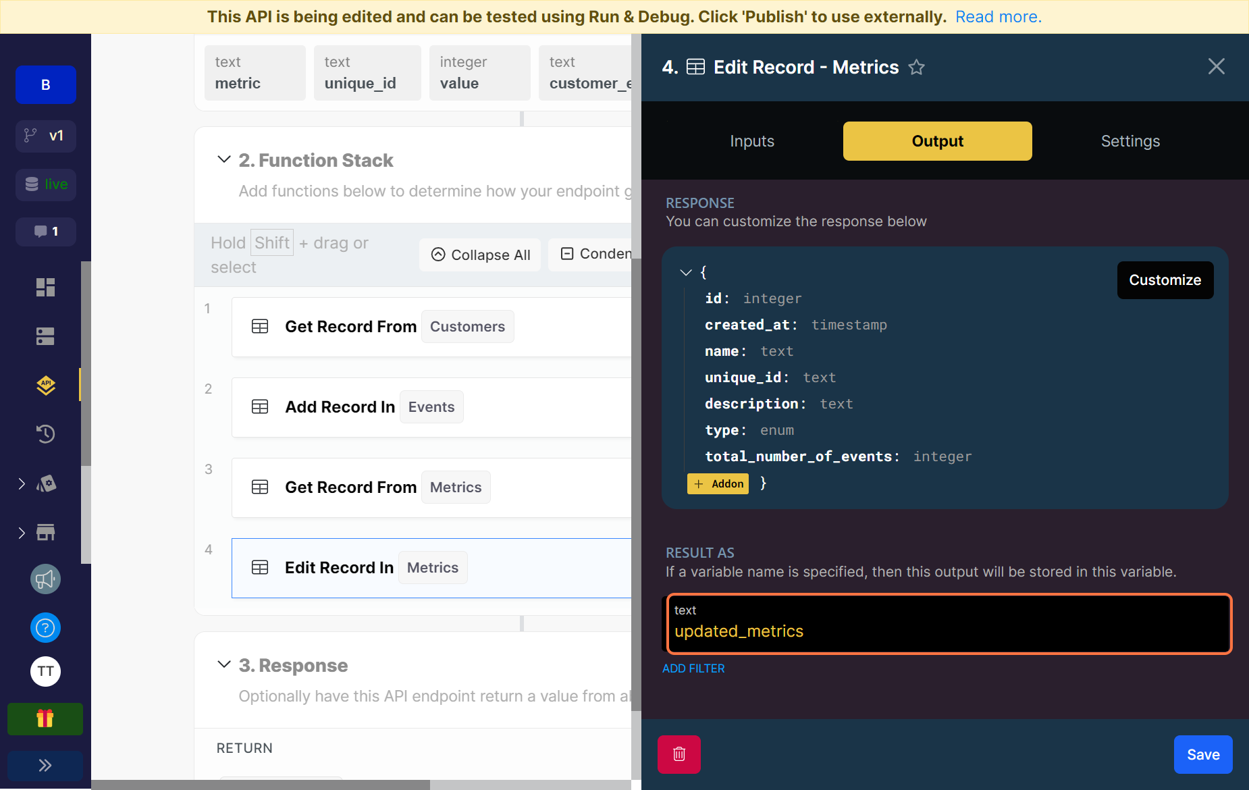Click the gift icon button
The width and height of the screenshot is (1249, 790).
coord(45,718)
